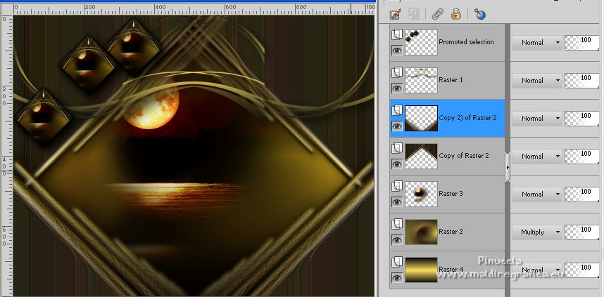604x297 pixels.
Task: Click the Raster 3 layer thumbnail
Action: click(x=422, y=194)
